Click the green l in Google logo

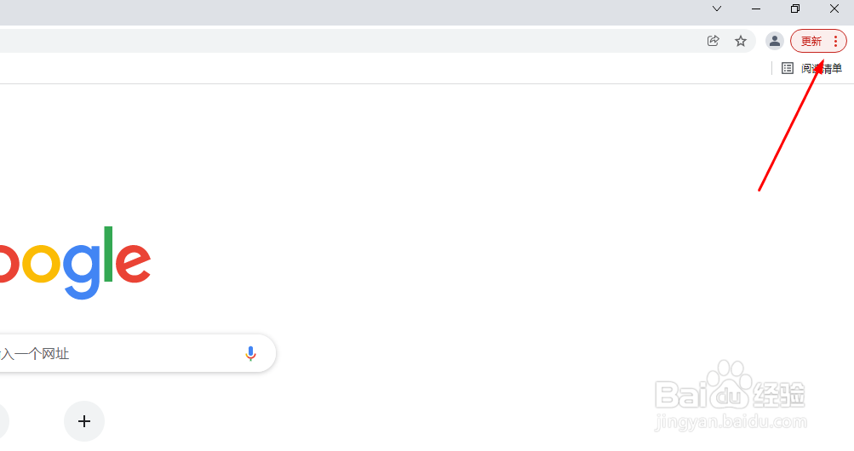click(x=108, y=254)
